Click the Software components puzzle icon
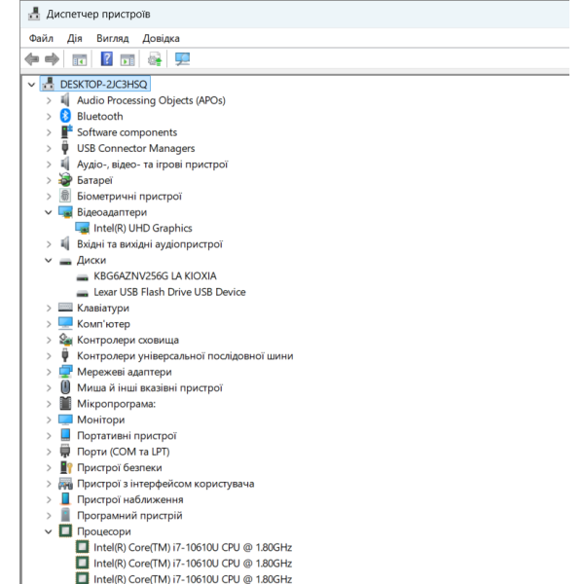The height and width of the screenshot is (584, 584). (x=66, y=131)
